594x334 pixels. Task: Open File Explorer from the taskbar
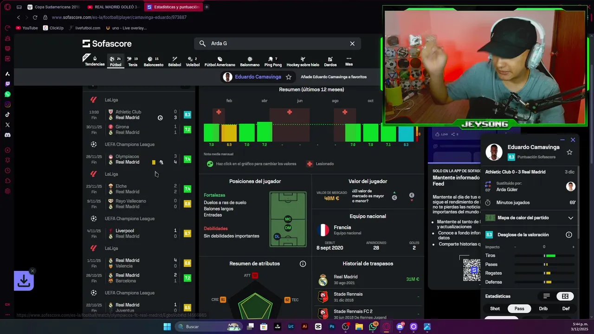click(359, 327)
